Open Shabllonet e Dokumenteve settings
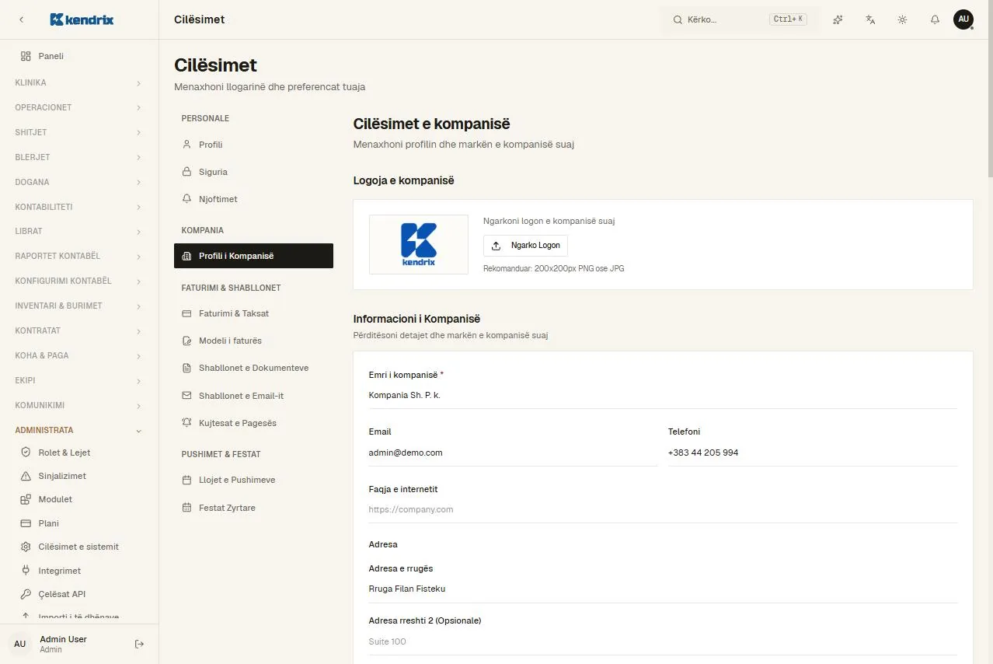The width and height of the screenshot is (993, 664). point(253,368)
